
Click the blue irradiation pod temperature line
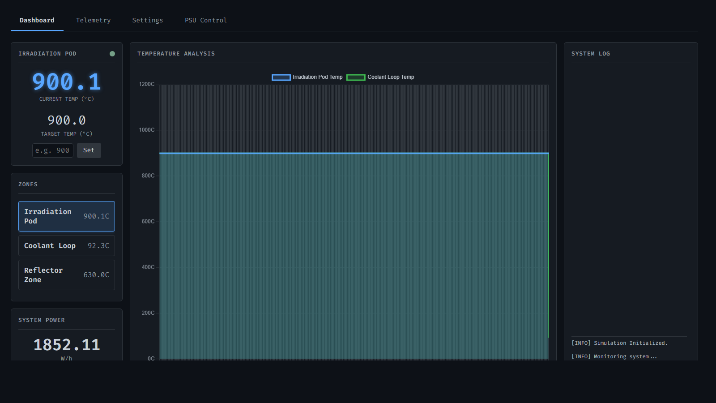click(x=354, y=153)
